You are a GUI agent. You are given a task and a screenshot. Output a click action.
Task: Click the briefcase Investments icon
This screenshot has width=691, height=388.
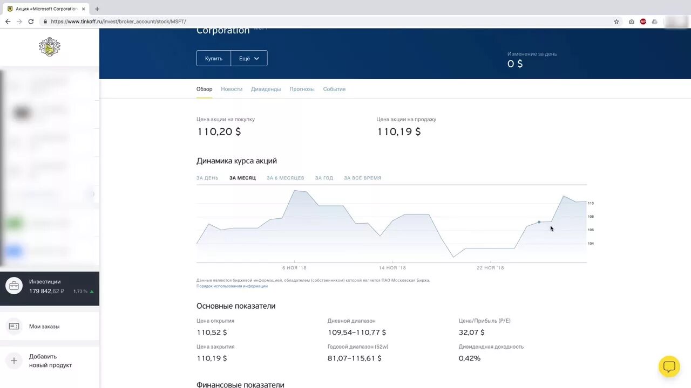(x=14, y=286)
